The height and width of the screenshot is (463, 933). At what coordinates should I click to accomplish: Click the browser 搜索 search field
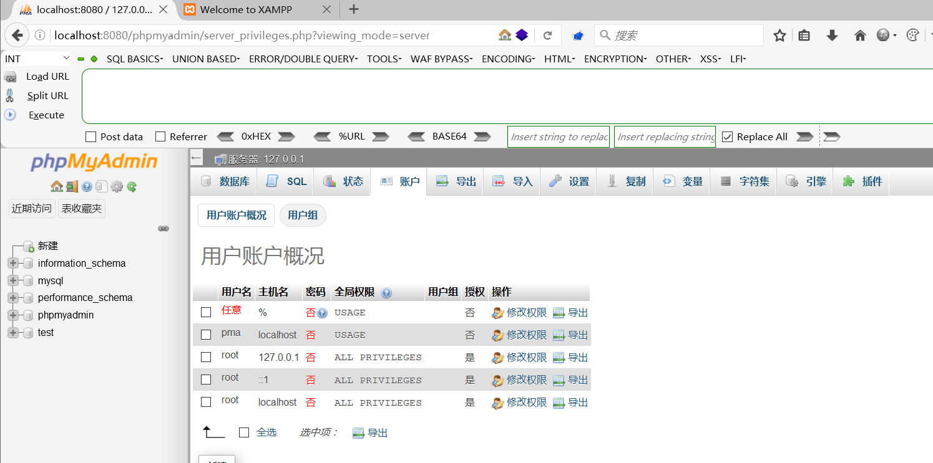coord(679,36)
